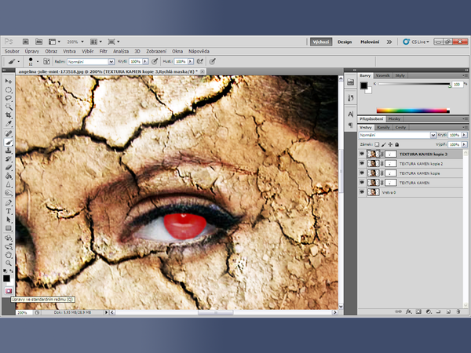Screen dimensions: 471x353
Task: Select the Crop tool
Action: pyautogui.click(x=9, y=115)
